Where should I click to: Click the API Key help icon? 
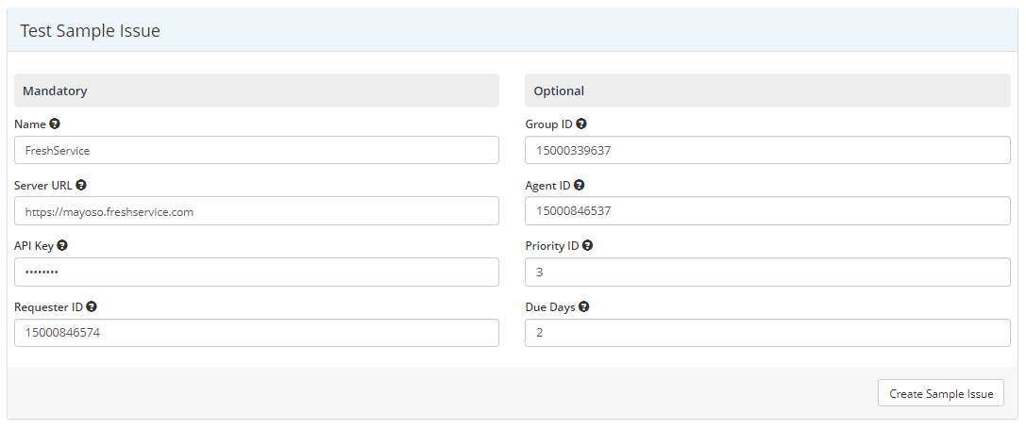(x=62, y=245)
